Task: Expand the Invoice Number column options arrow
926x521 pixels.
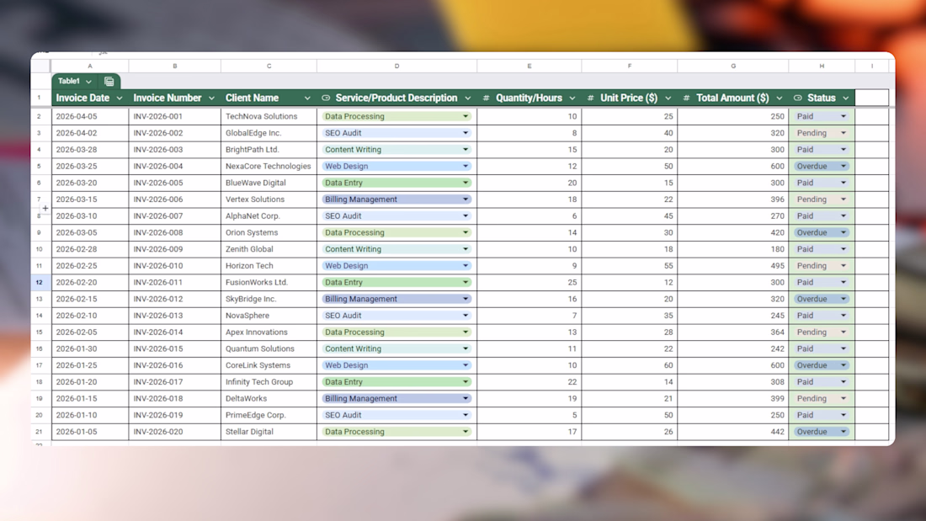Action: 211,98
